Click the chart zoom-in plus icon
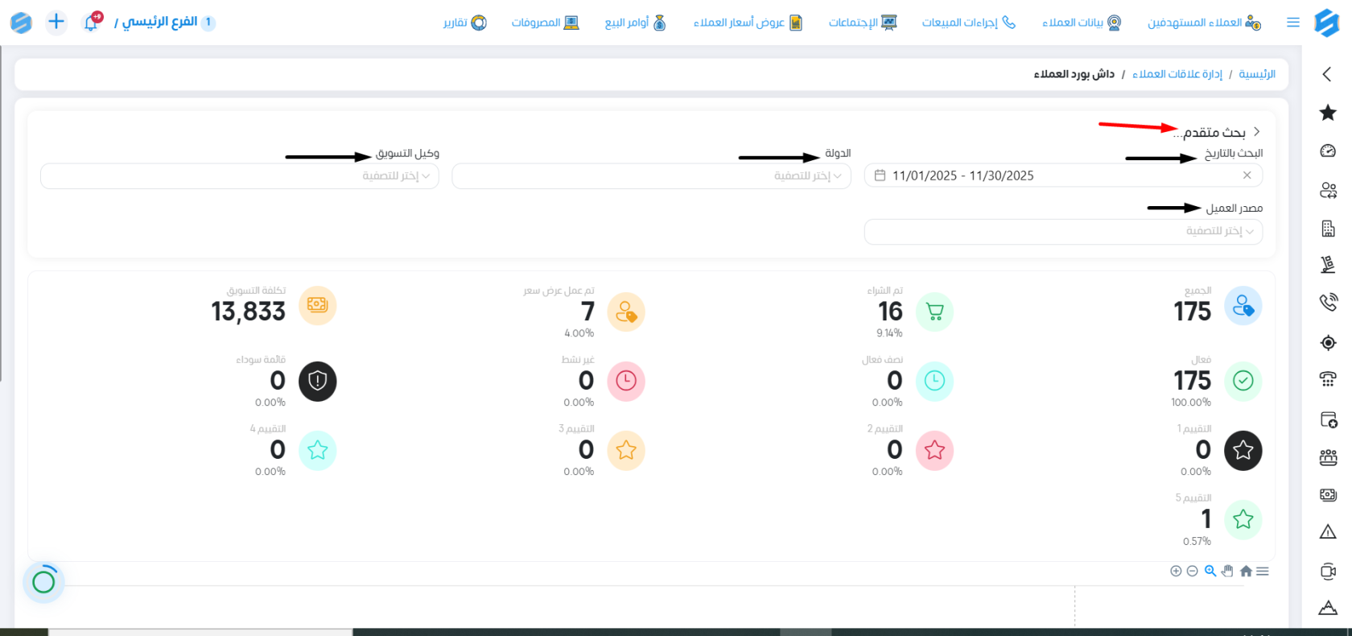 tap(1176, 571)
